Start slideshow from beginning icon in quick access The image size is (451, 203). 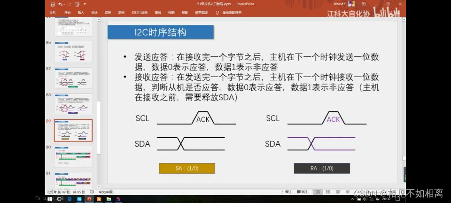(77, 4)
